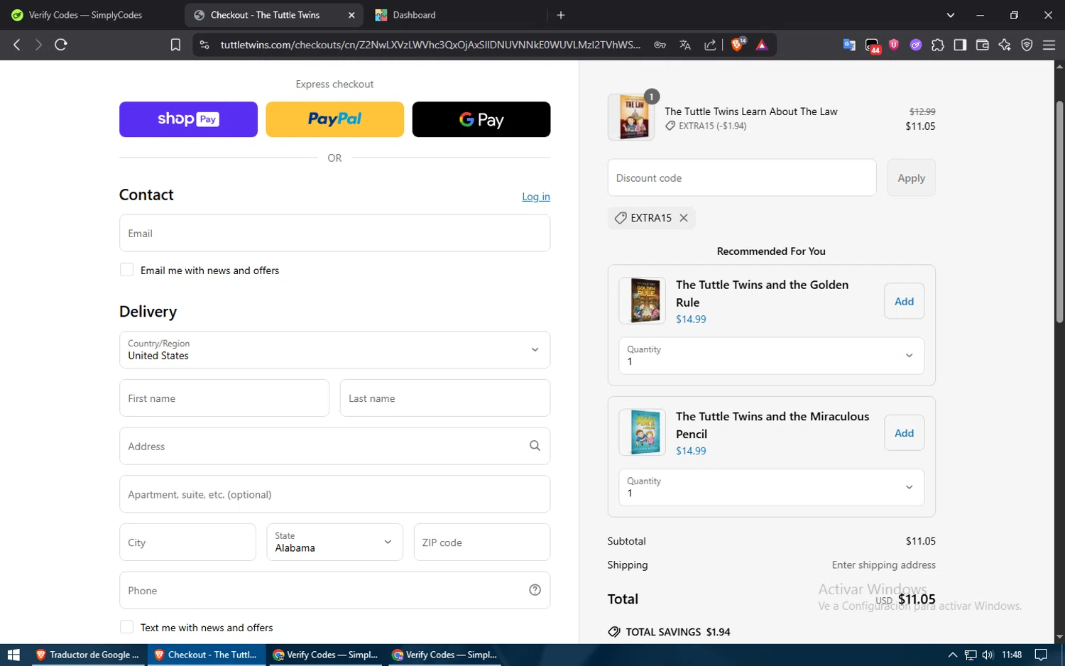Screen dimensions: 1065x666
Task: Click the help icon in Phone field
Action: pos(535,590)
